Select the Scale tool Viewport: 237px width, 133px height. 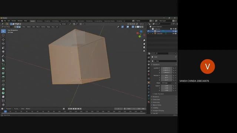click(x=3, y=48)
